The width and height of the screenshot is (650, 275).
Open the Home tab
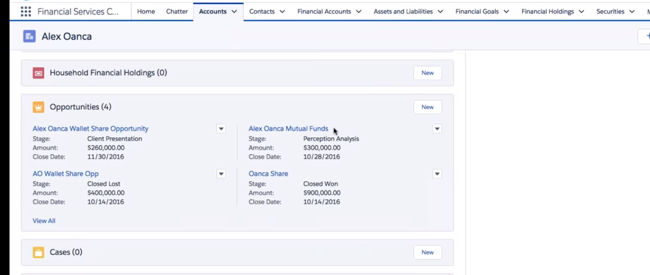tap(146, 12)
